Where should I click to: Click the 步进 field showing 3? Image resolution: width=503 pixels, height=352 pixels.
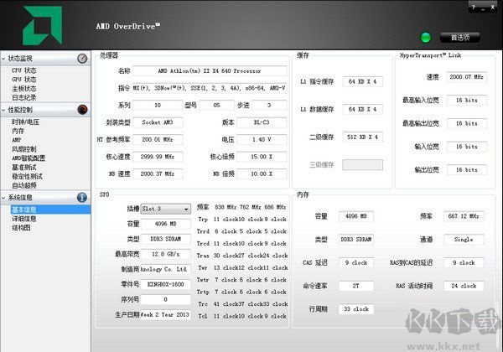tap(269, 105)
